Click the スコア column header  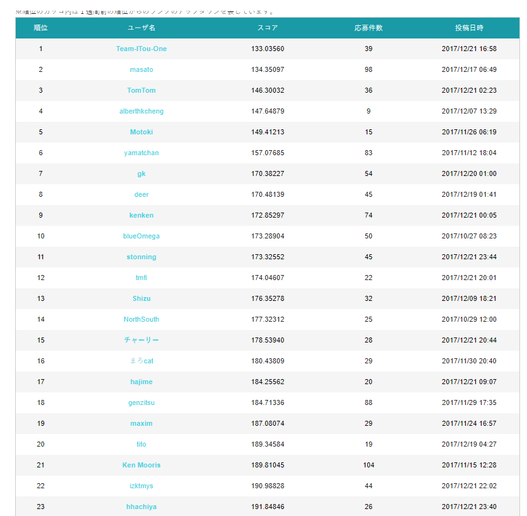coord(268,28)
